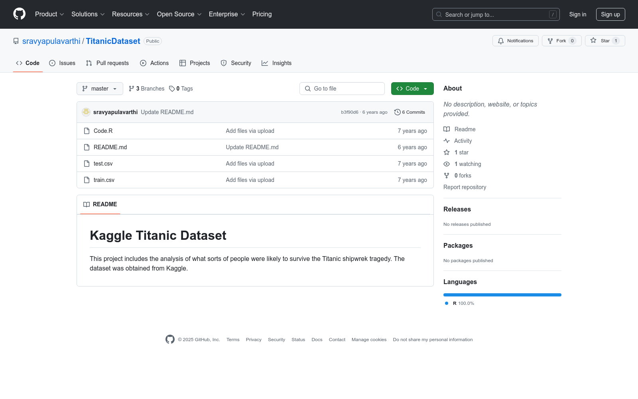Click the Packages heading link
This screenshot has width=638, height=399.
pos(458,246)
